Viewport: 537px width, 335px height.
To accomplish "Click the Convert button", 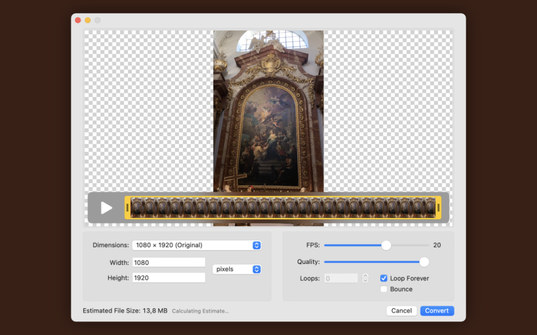I will [x=437, y=311].
